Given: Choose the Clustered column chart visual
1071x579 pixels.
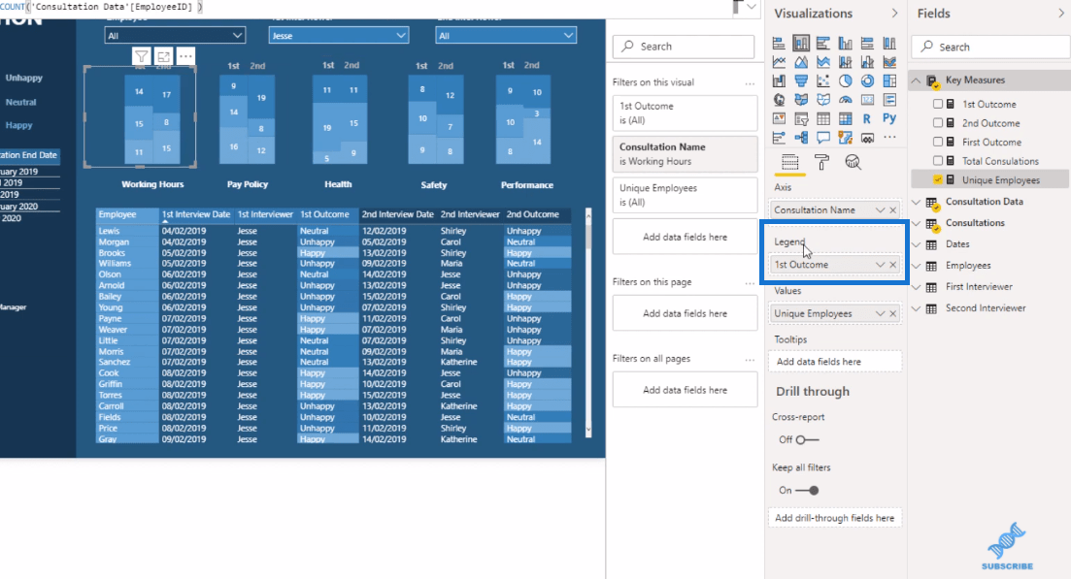Looking at the screenshot, I should click(845, 44).
